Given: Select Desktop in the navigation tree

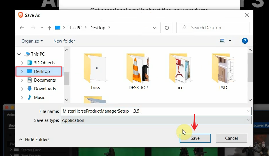Looking at the screenshot, I should click(x=42, y=71).
